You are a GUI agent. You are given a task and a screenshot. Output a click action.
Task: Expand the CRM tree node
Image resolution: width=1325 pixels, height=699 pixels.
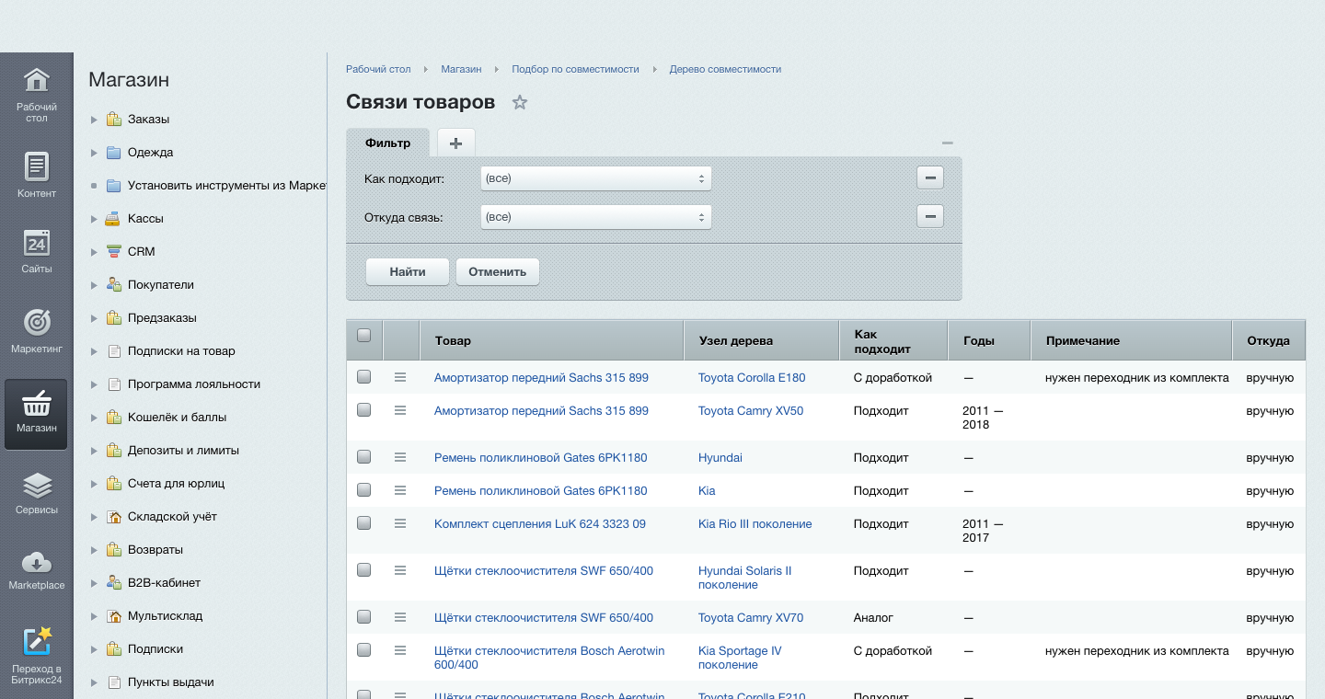[x=94, y=252]
